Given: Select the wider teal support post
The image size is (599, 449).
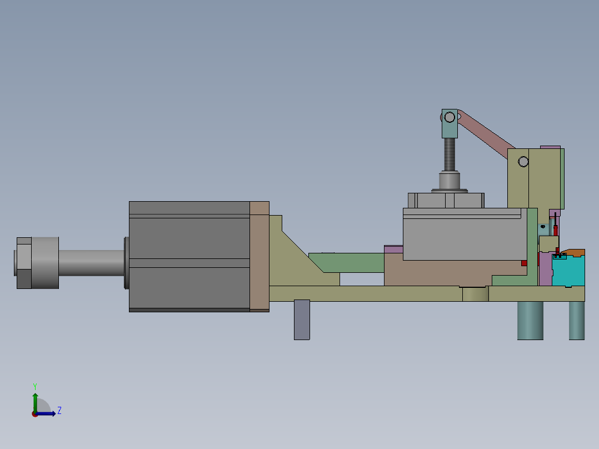Looking at the screenshot, I should point(530,321).
